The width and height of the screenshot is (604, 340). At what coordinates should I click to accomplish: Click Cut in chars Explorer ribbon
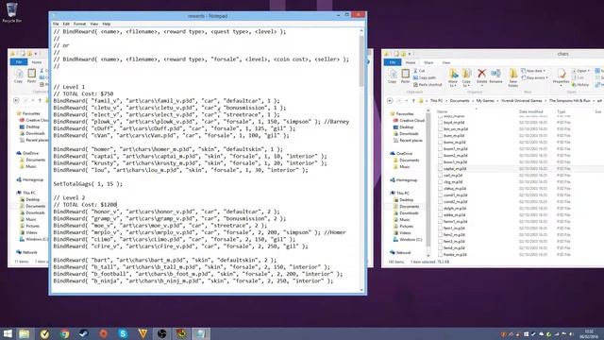click(419, 71)
